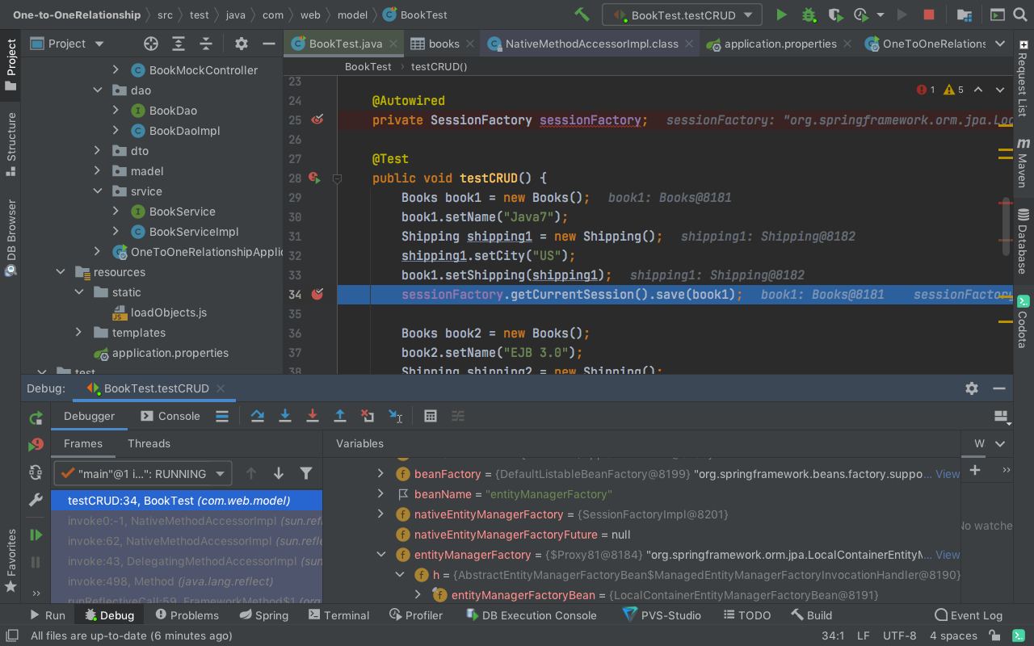Click the editor vertical scrollbar

(1006, 226)
